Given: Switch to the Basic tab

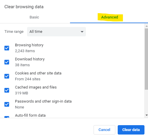Looking at the screenshot, I should click(x=34, y=17).
